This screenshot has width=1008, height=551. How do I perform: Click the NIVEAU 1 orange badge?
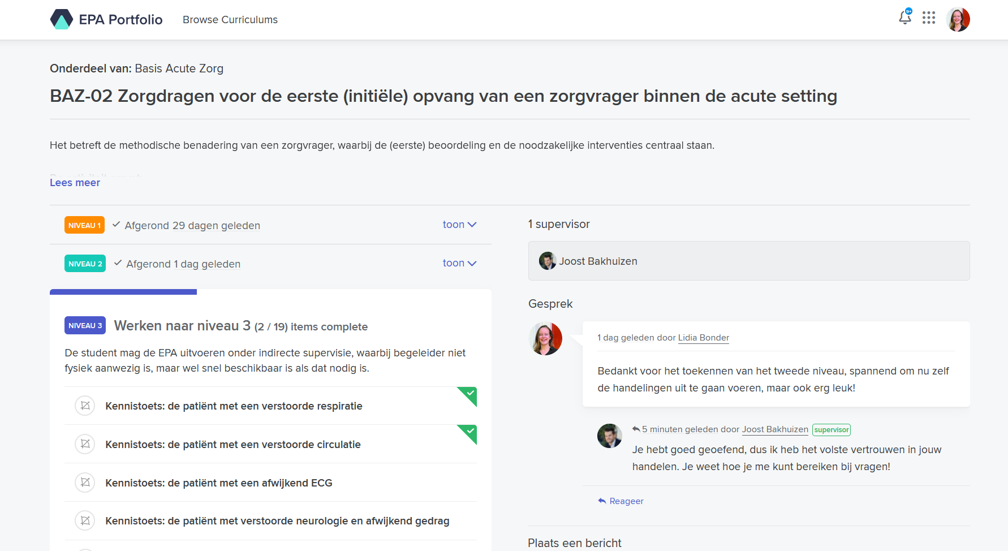click(85, 225)
